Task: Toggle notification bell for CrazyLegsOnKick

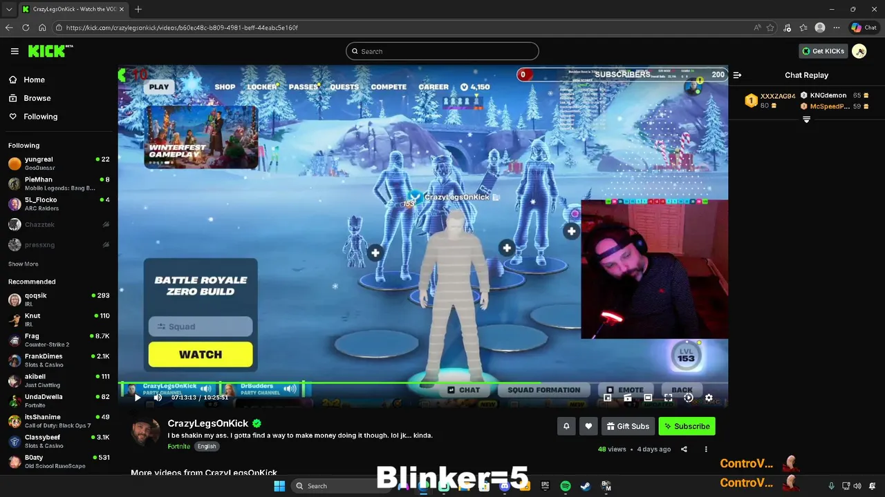Action: (566, 426)
